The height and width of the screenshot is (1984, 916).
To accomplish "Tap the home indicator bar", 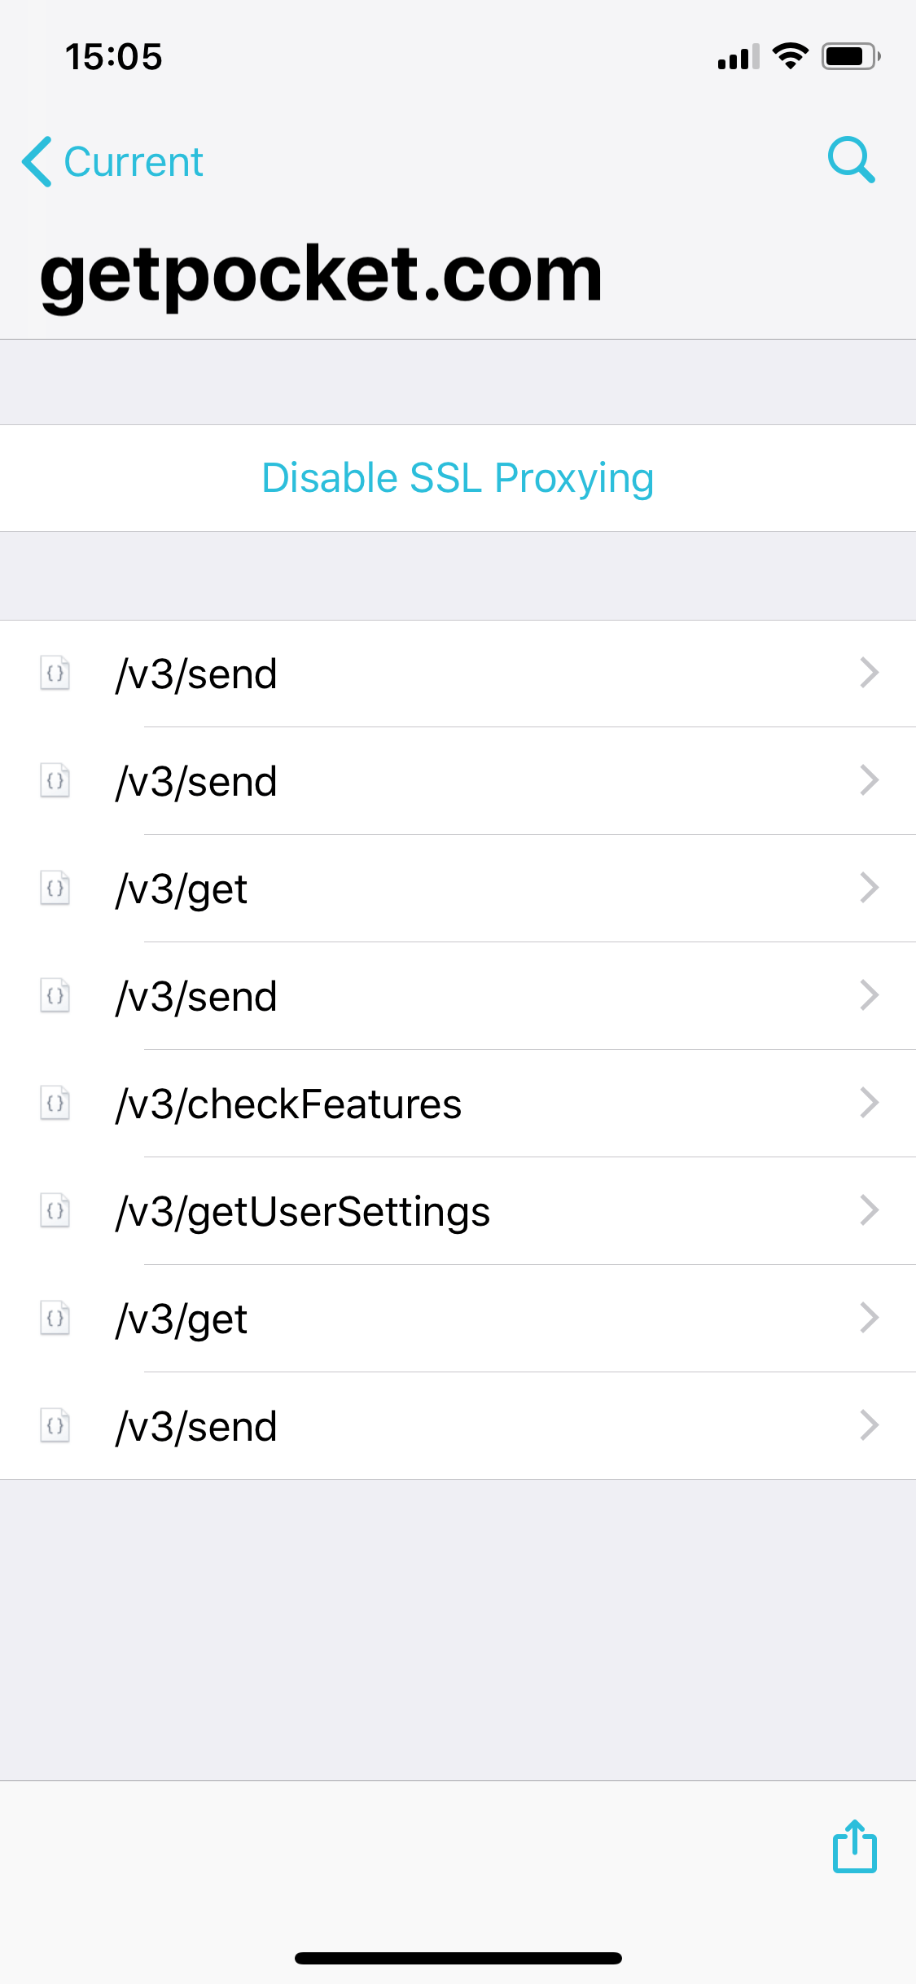I will point(458,1958).
